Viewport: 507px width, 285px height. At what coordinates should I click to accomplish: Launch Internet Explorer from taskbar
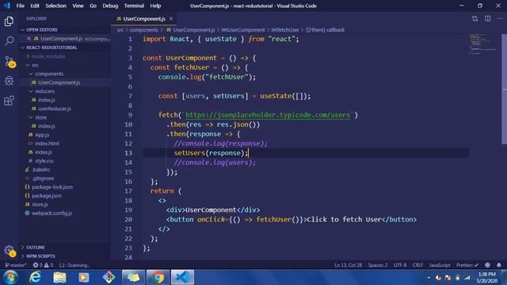[x=35, y=277]
